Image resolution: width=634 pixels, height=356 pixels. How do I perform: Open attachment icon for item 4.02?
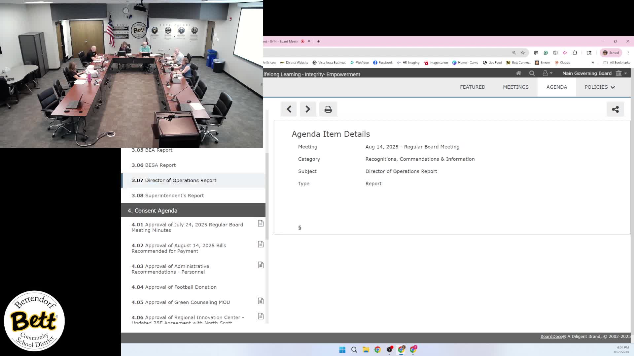pos(261,244)
